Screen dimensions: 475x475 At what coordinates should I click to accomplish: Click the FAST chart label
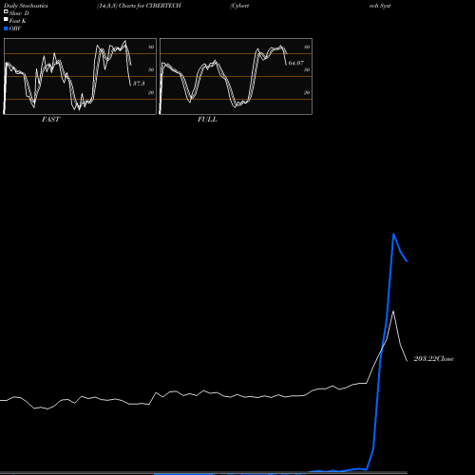(50, 120)
